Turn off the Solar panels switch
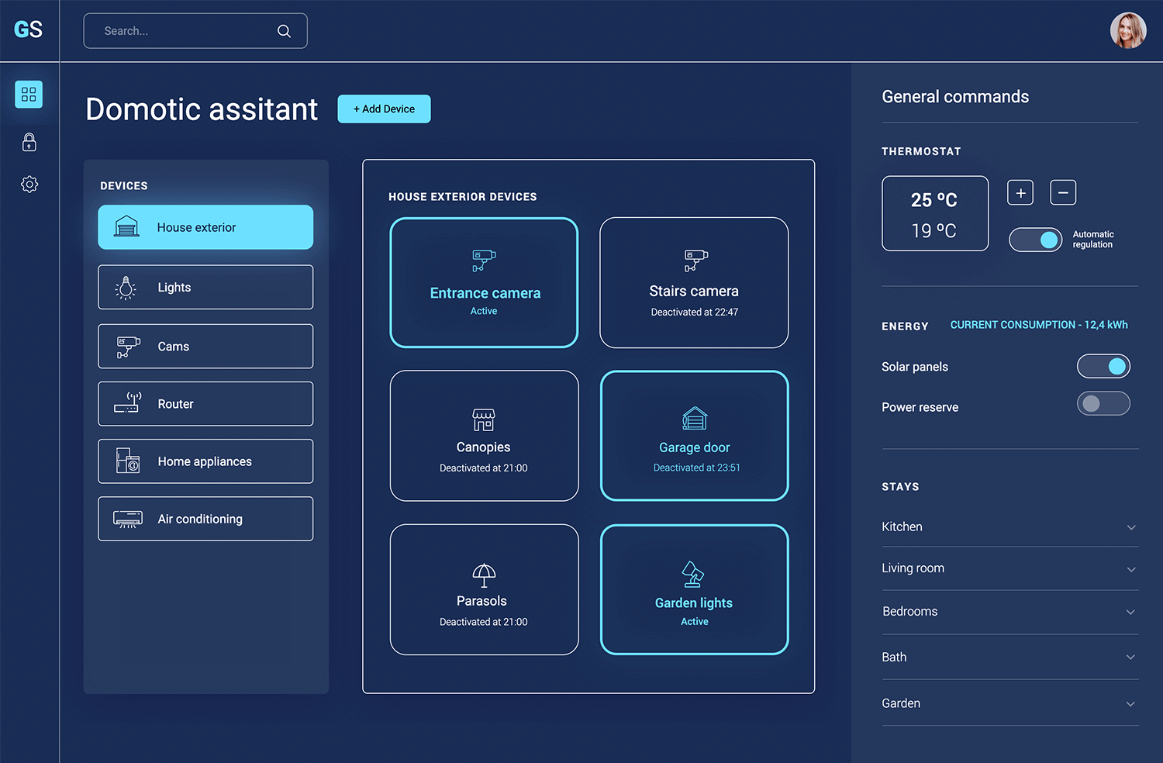1163x763 pixels. [1103, 366]
